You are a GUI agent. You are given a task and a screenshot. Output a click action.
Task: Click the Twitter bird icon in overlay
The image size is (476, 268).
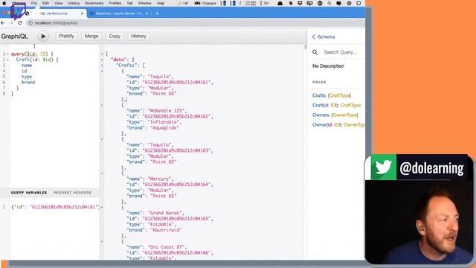click(x=384, y=167)
